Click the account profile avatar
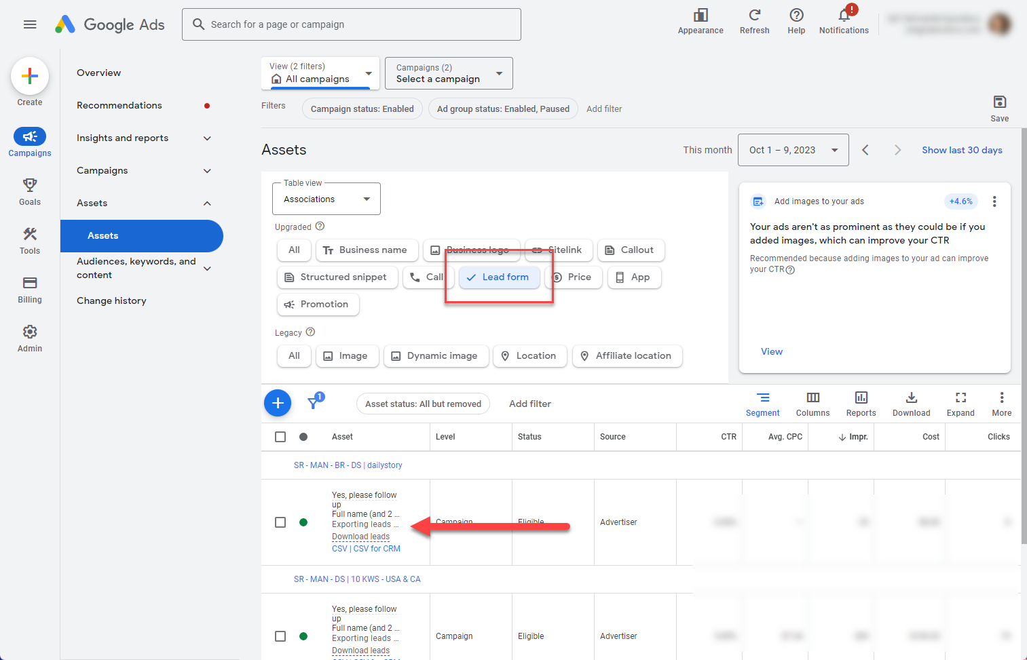 pos(1000,24)
